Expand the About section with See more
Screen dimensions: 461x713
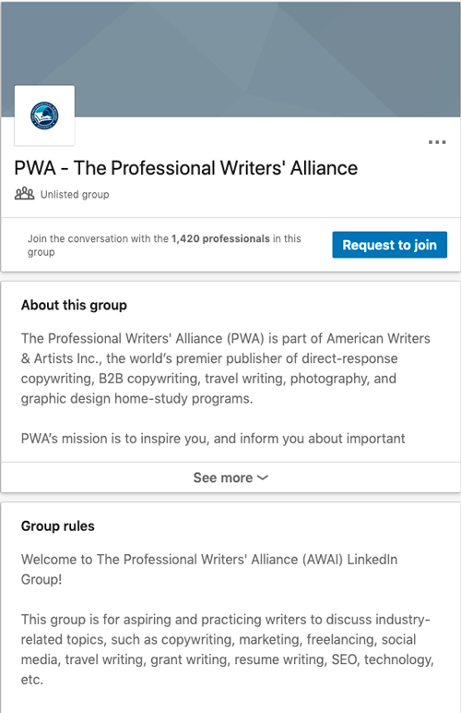tap(230, 477)
